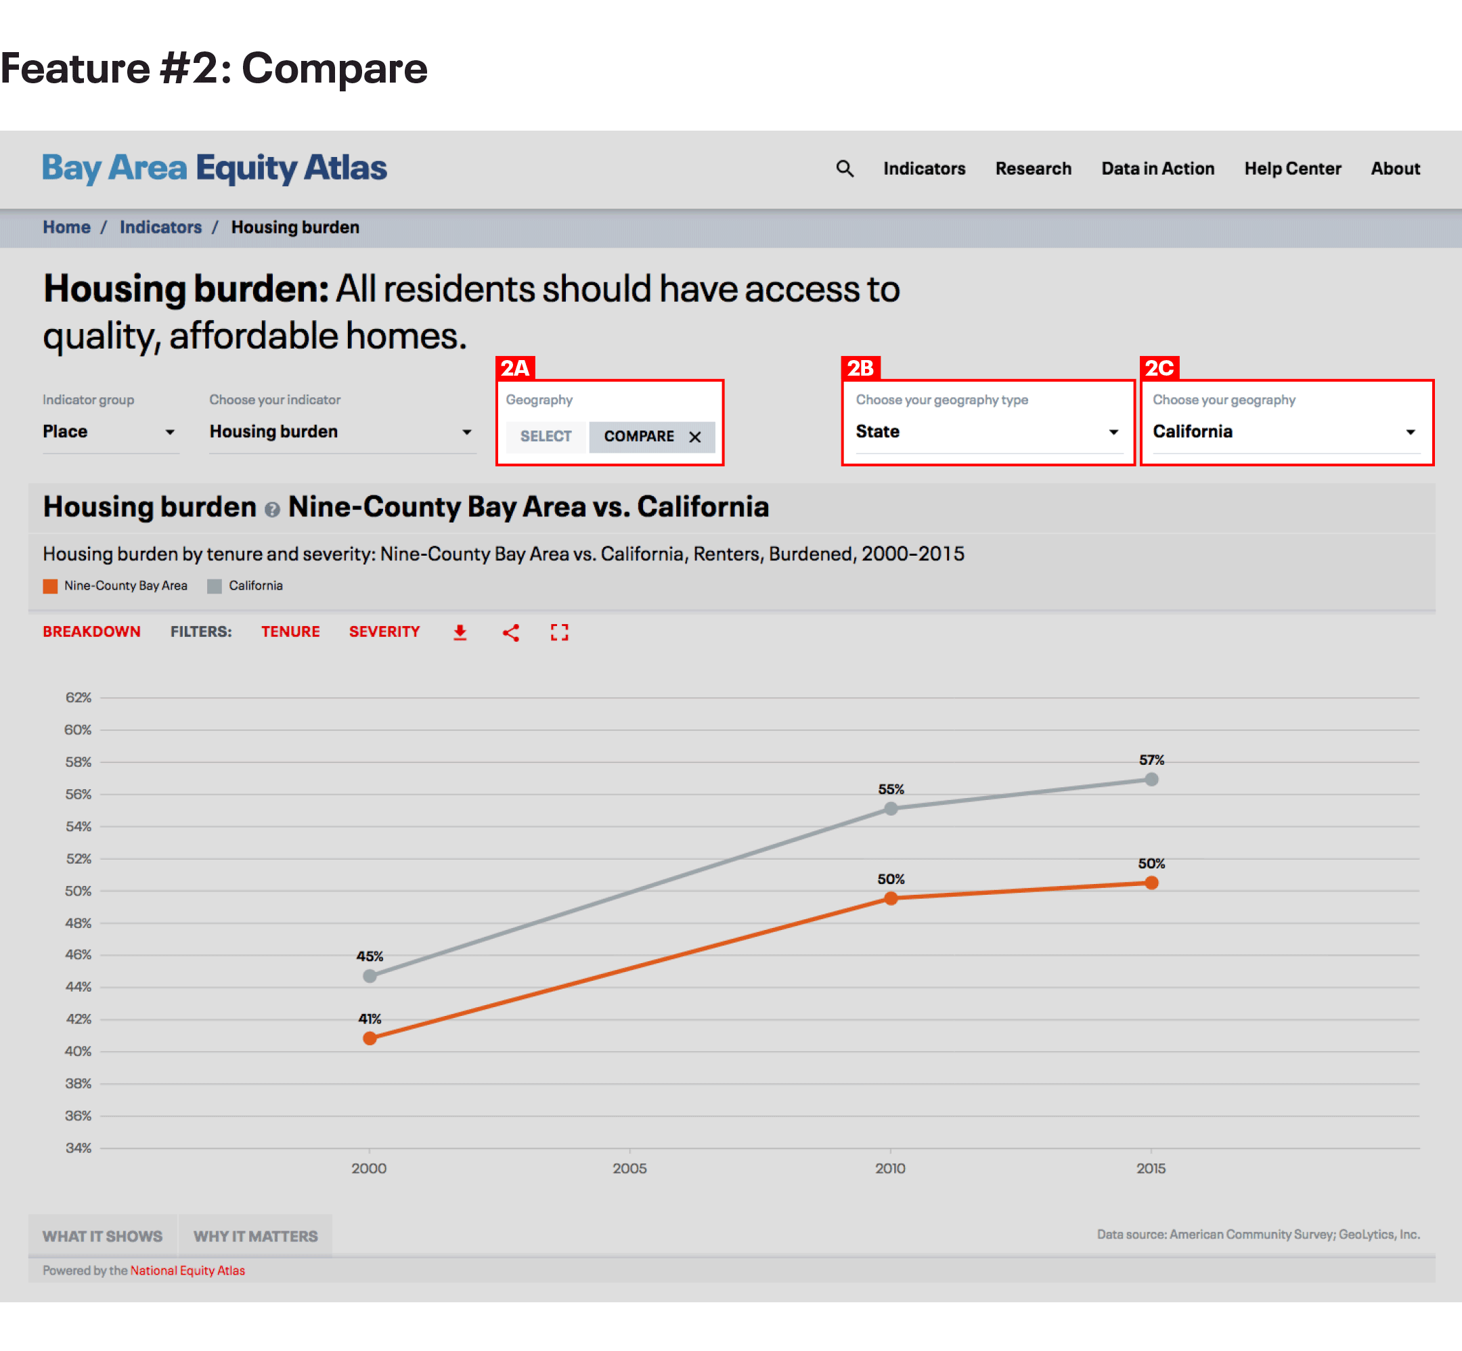Open the Indicators nav menu item
The height and width of the screenshot is (1351, 1462).
[924, 169]
